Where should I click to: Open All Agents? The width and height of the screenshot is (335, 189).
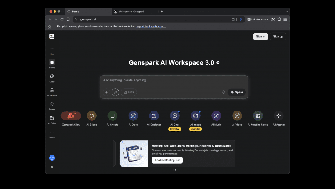(279, 118)
